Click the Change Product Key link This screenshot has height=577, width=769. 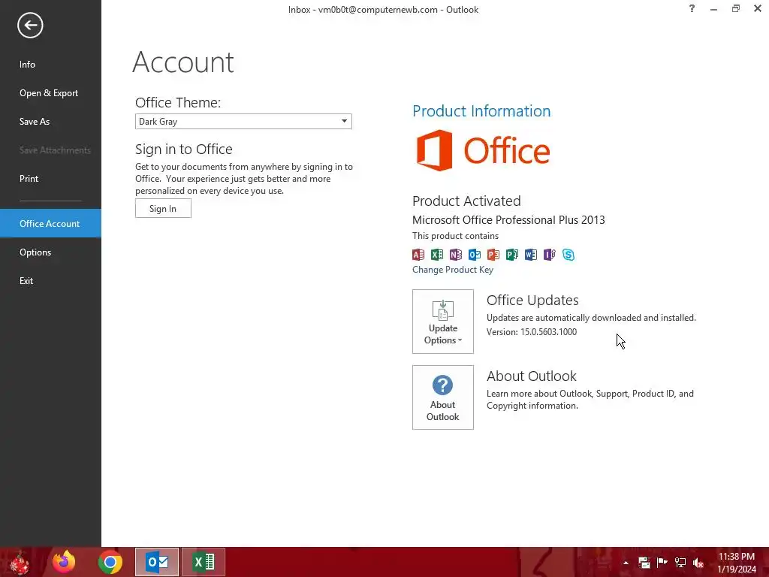pos(453,270)
